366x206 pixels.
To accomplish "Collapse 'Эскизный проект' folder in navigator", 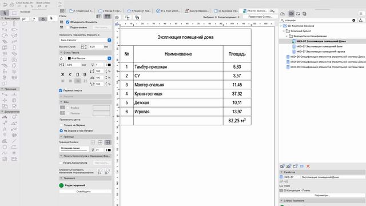I will [x=284, y=31].
